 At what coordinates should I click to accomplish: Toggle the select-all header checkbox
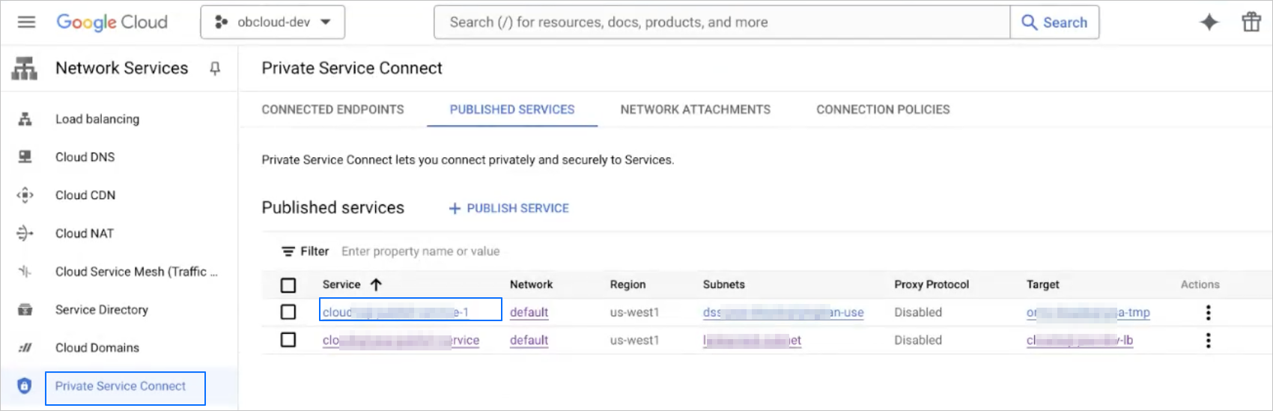point(288,285)
